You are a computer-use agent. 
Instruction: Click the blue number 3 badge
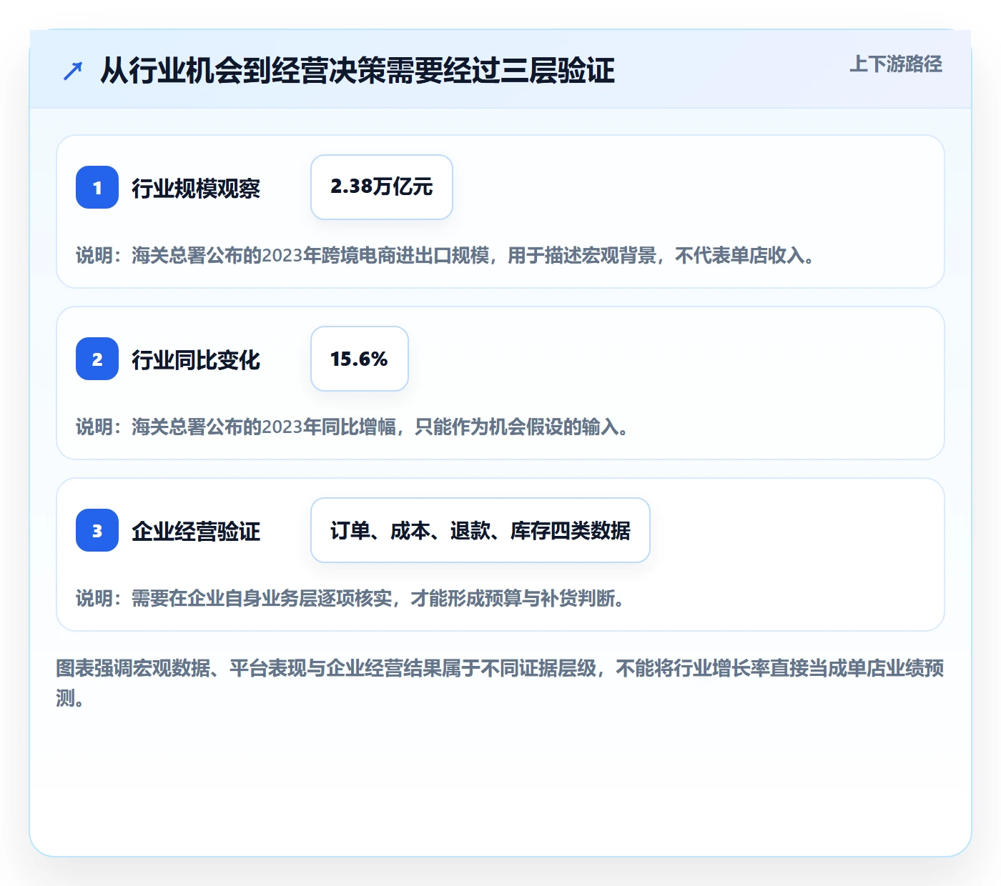(97, 530)
